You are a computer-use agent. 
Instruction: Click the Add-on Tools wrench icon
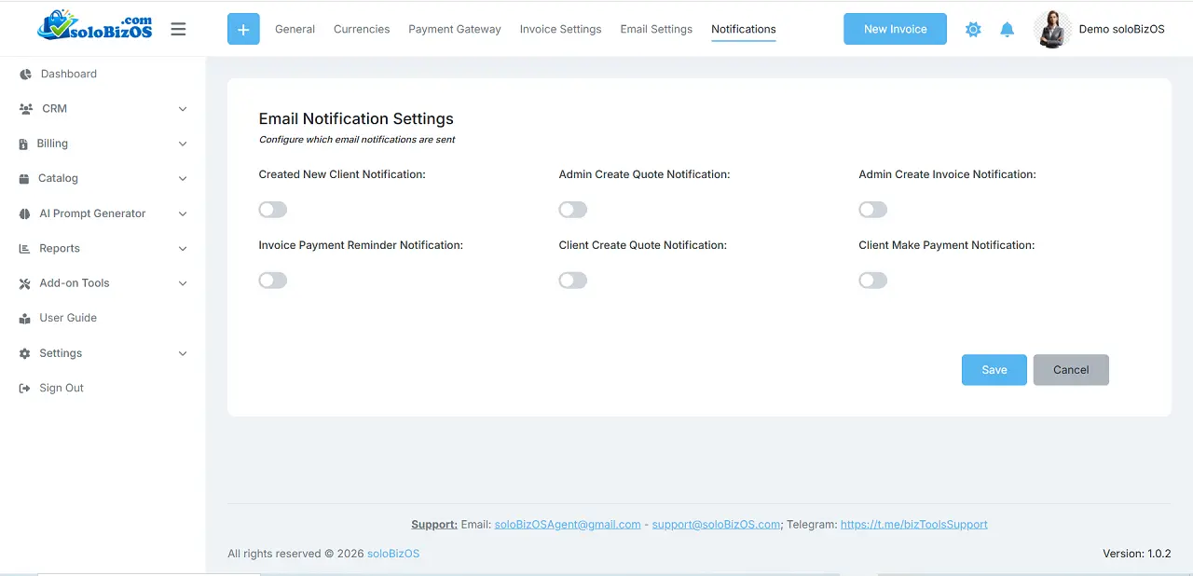pyautogui.click(x=25, y=283)
